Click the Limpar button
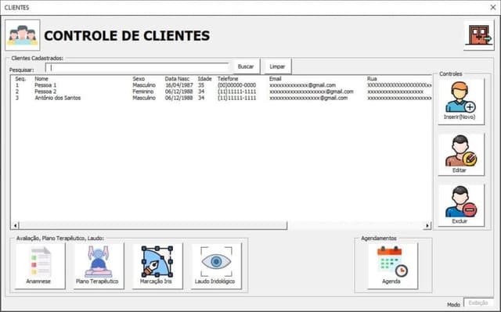The image size is (501, 312). pos(277,66)
